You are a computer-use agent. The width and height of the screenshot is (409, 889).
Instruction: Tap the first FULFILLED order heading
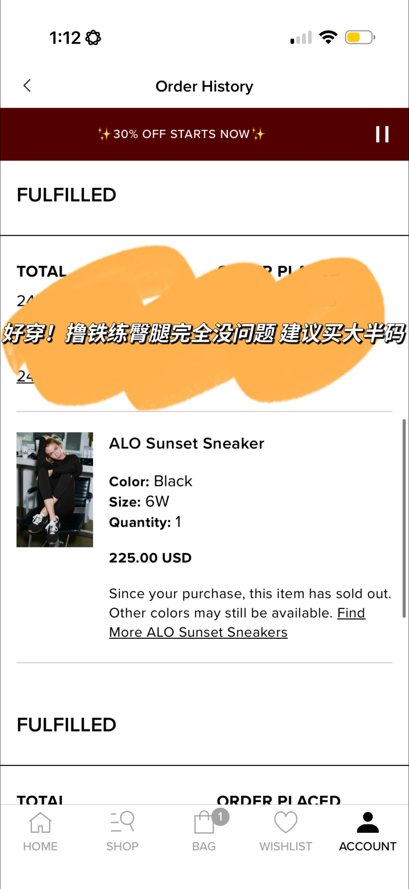(x=67, y=195)
